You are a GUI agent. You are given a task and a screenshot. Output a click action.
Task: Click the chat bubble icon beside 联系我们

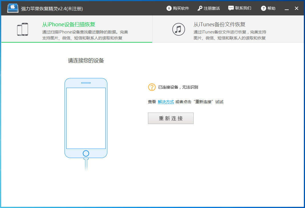[231, 8]
